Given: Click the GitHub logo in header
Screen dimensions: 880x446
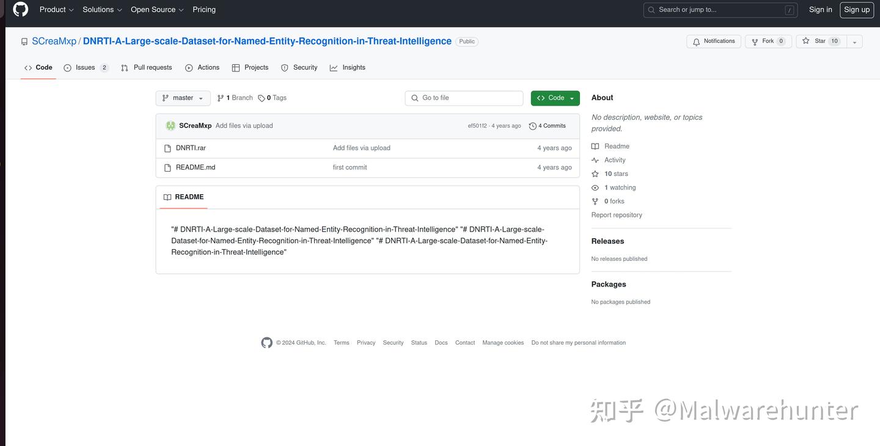Looking at the screenshot, I should pos(21,9).
